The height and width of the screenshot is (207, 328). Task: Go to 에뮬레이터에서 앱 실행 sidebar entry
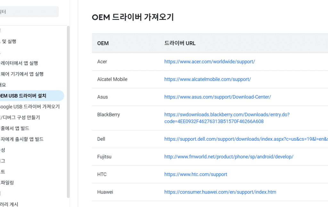(x=19, y=63)
